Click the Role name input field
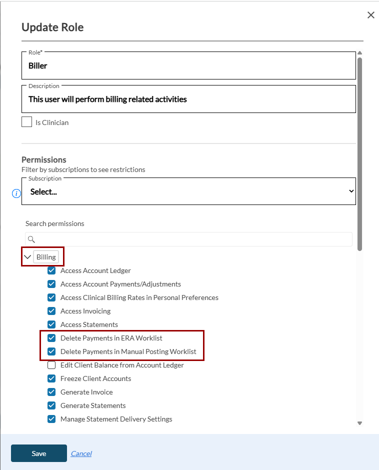 click(188, 66)
